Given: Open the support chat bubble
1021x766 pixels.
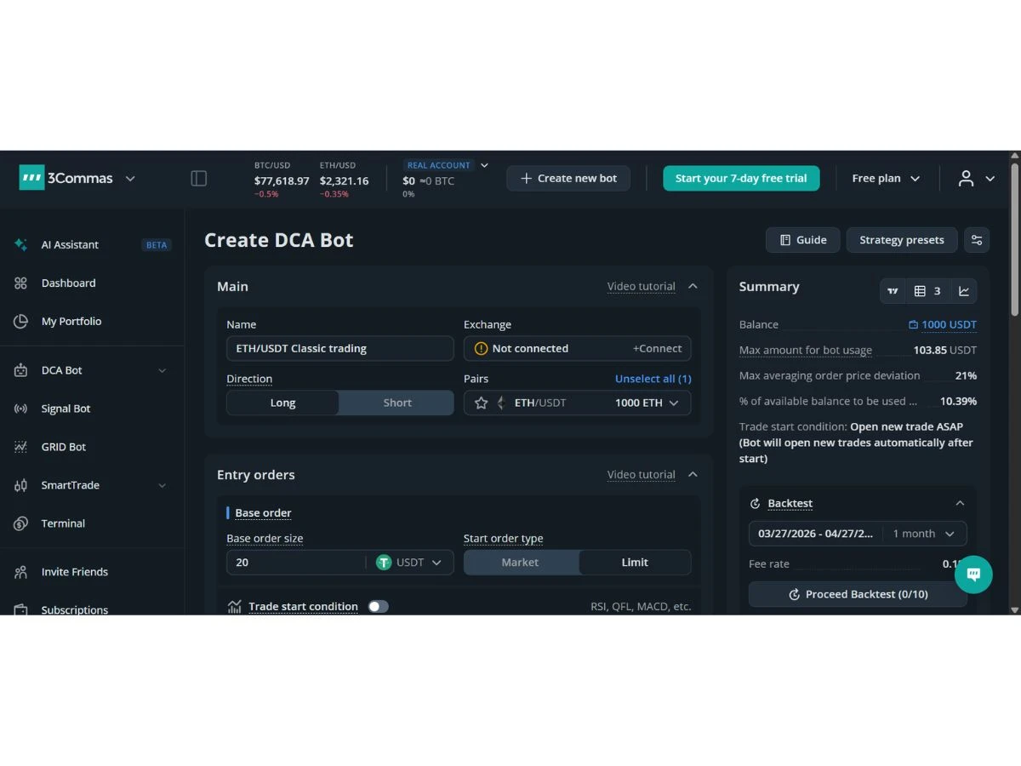Looking at the screenshot, I should pyautogui.click(x=973, y=574).
